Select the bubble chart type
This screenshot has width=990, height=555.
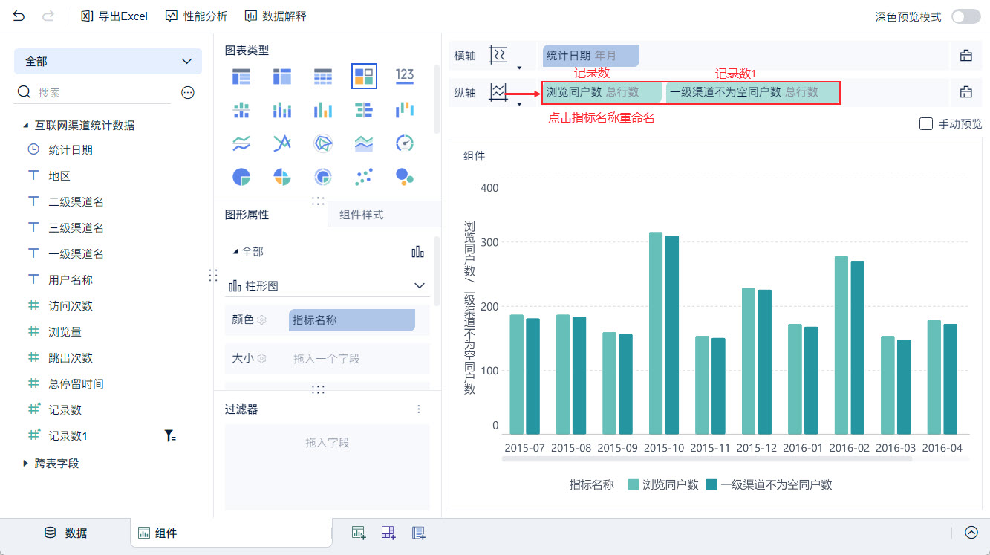pos(405,177)
